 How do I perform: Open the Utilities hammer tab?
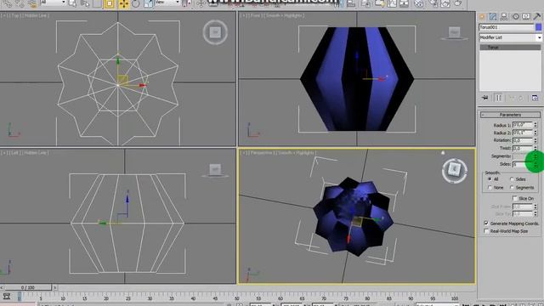coord(537,17)
